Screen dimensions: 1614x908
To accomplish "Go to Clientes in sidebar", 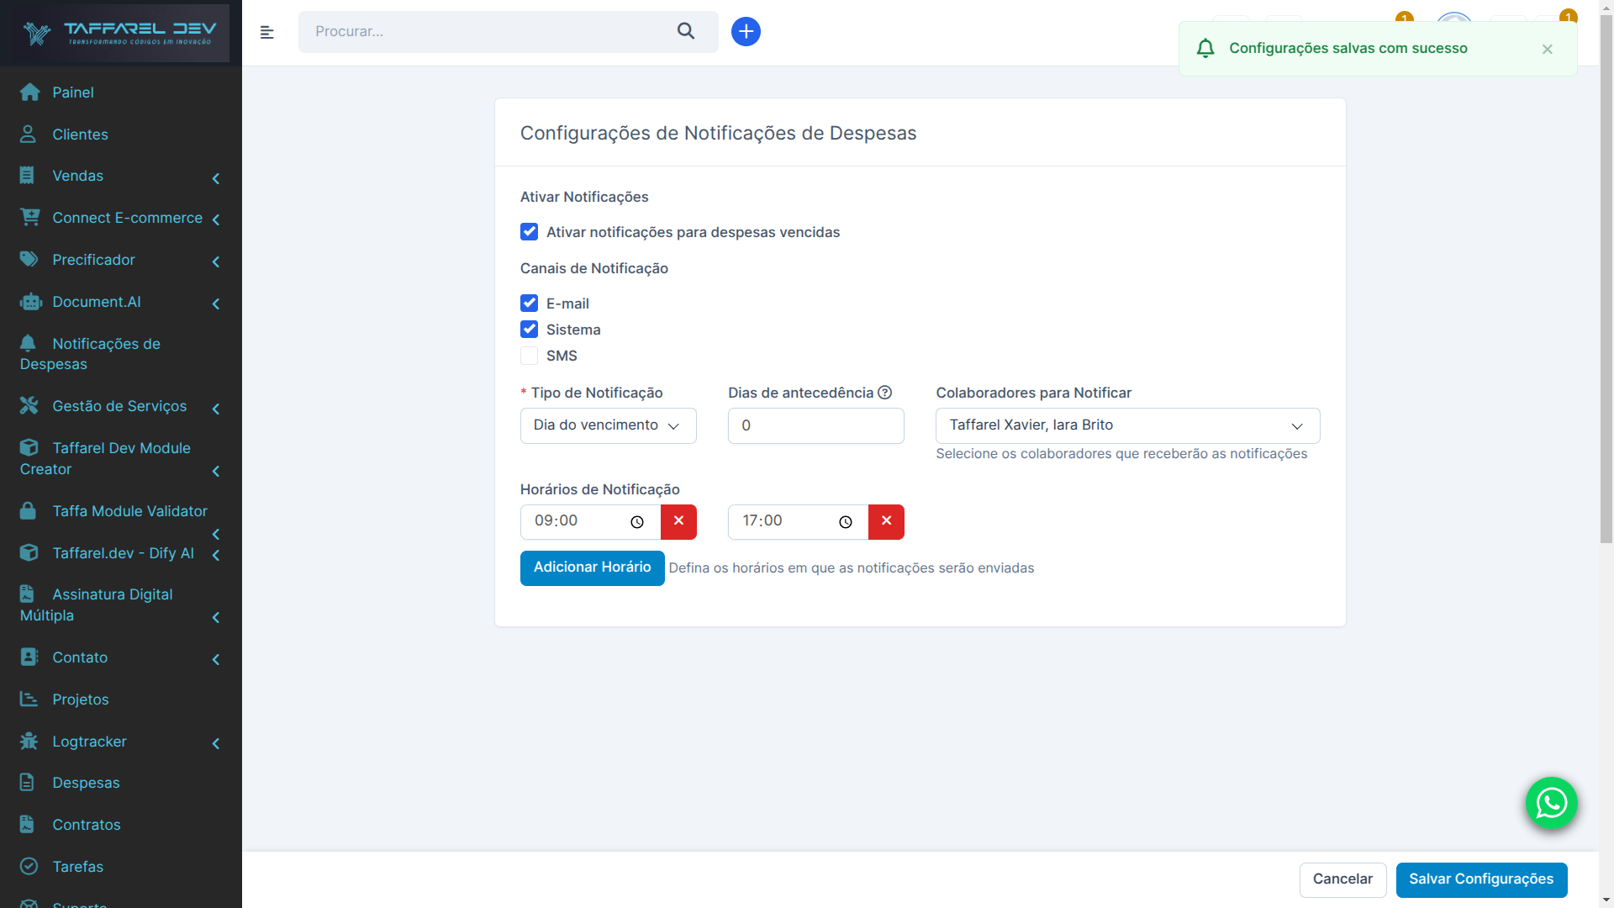I will pos(80,135).
